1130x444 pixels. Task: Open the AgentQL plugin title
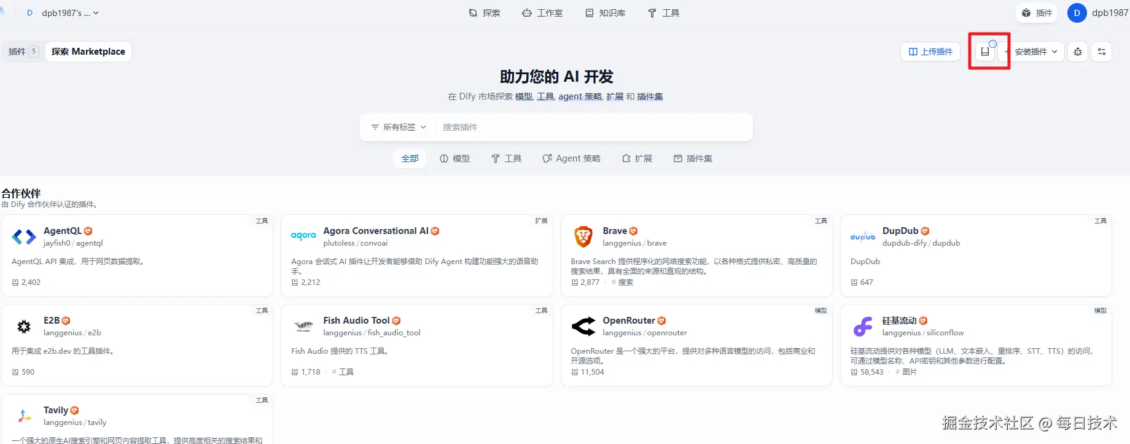[63, 231]
